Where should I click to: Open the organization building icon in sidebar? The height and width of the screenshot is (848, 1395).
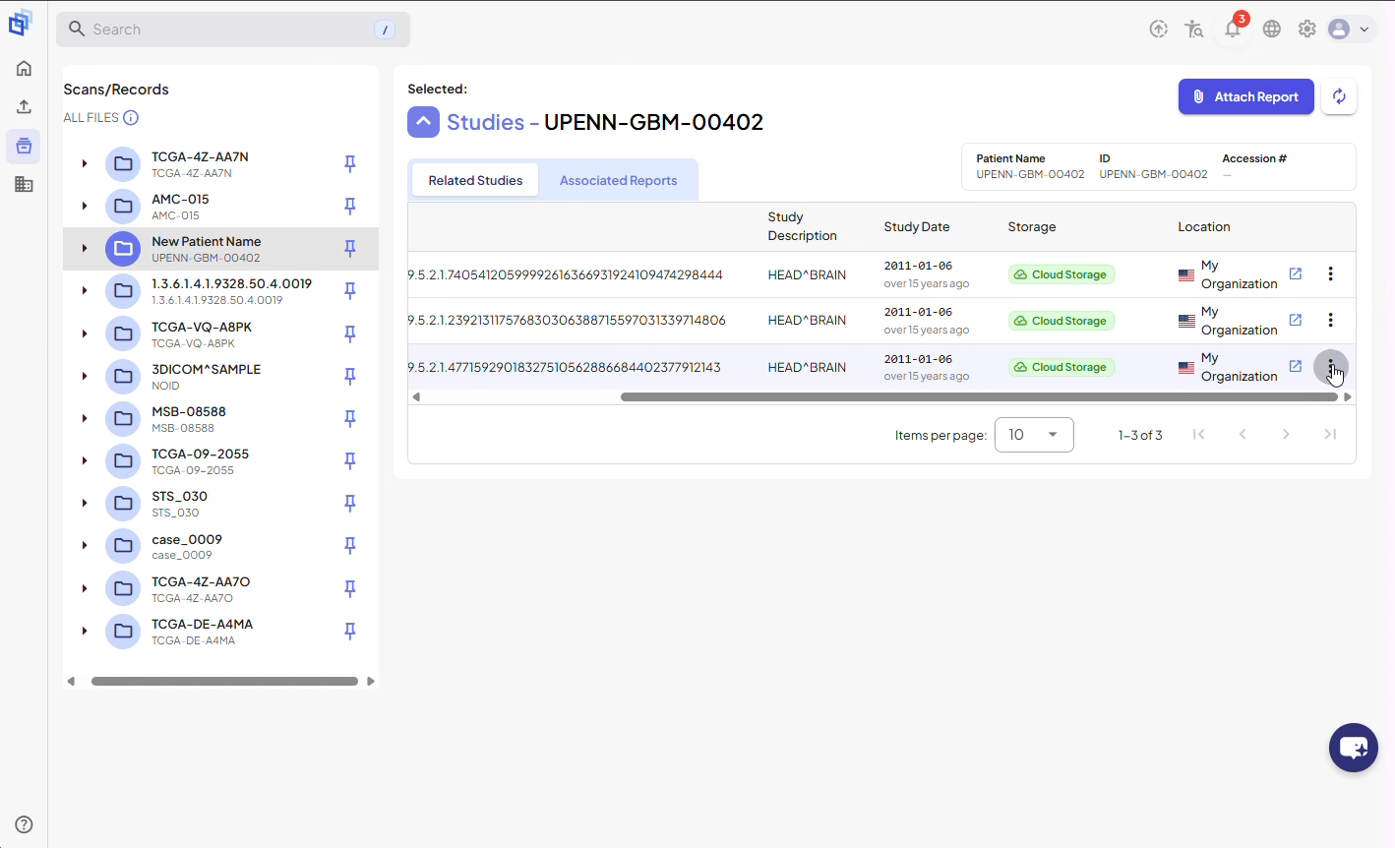point(24,184)
